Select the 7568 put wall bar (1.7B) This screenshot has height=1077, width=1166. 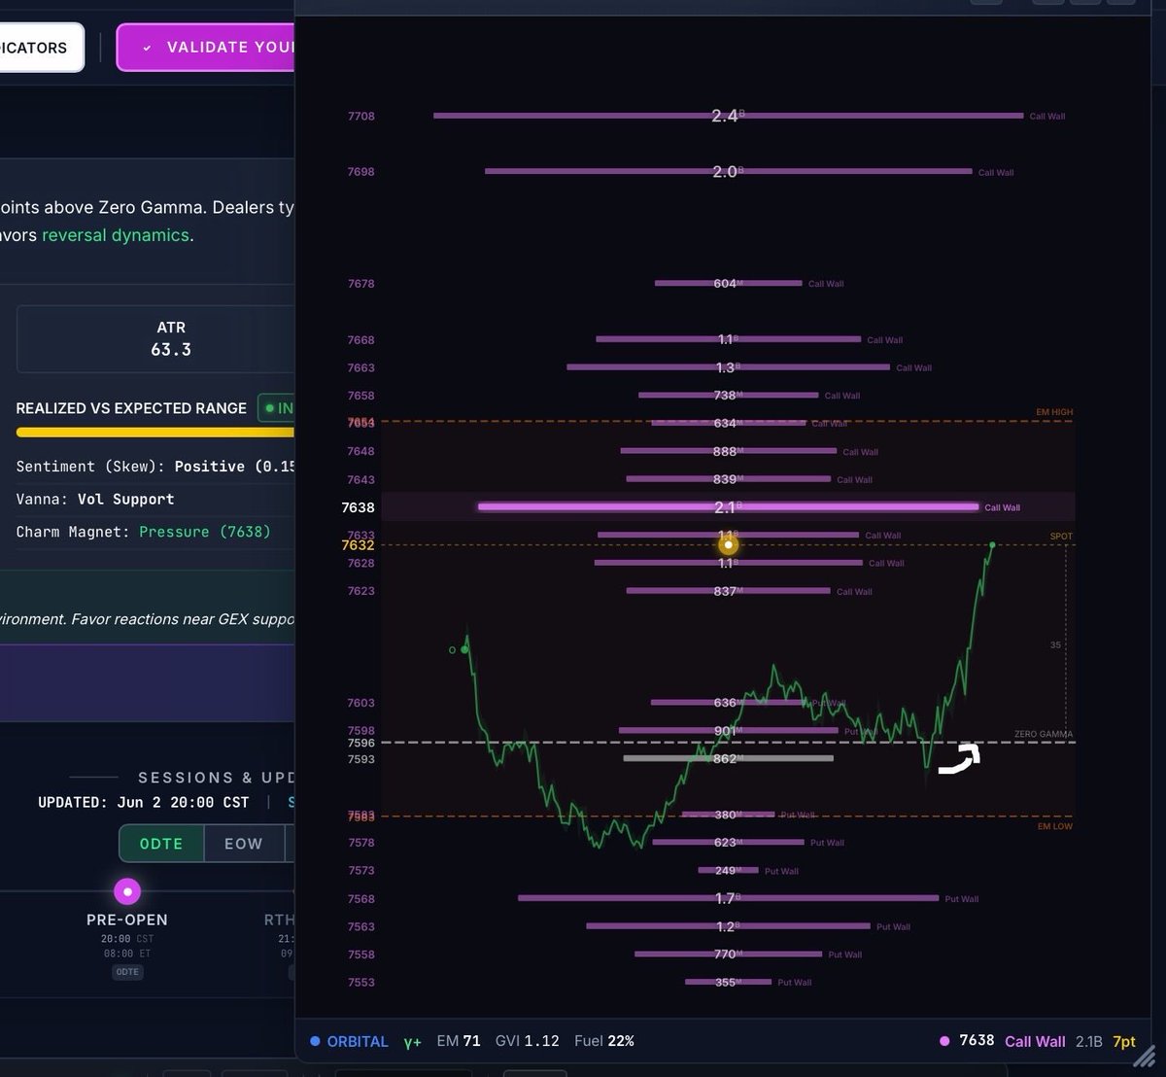point(728,898)
